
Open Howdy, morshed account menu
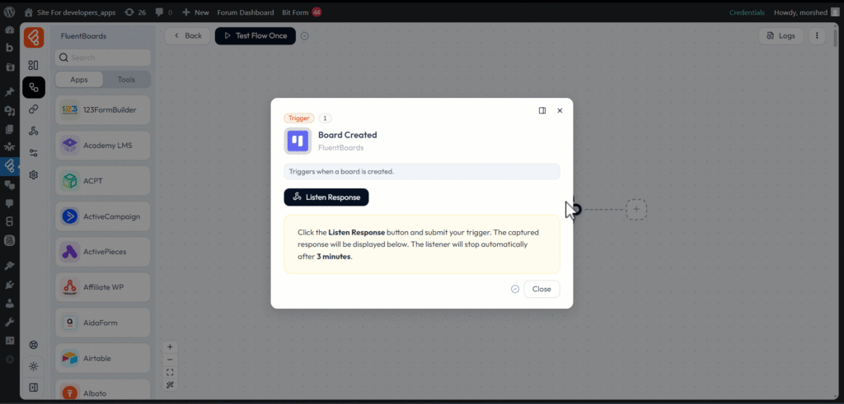click(805, 12)
